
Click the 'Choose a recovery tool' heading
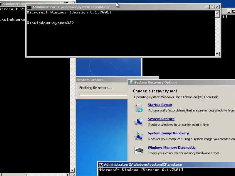155,91
